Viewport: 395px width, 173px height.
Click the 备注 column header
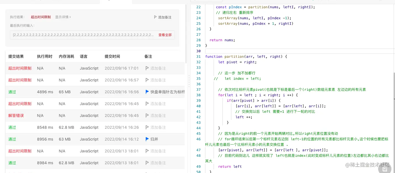point(148,56)
